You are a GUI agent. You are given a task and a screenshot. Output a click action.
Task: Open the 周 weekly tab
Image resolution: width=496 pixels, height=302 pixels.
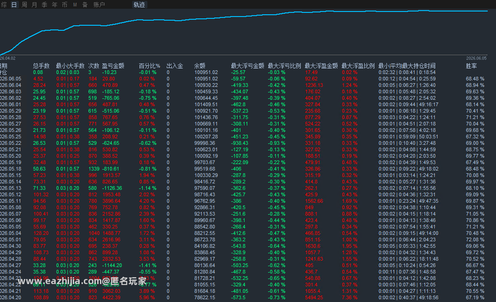coord(24,5)
